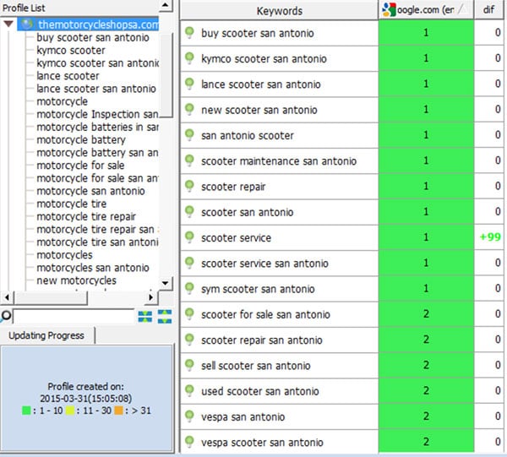Click the horizontal scroll right arrow
This screenshot has width=507, height=457.
coord(150,297)
